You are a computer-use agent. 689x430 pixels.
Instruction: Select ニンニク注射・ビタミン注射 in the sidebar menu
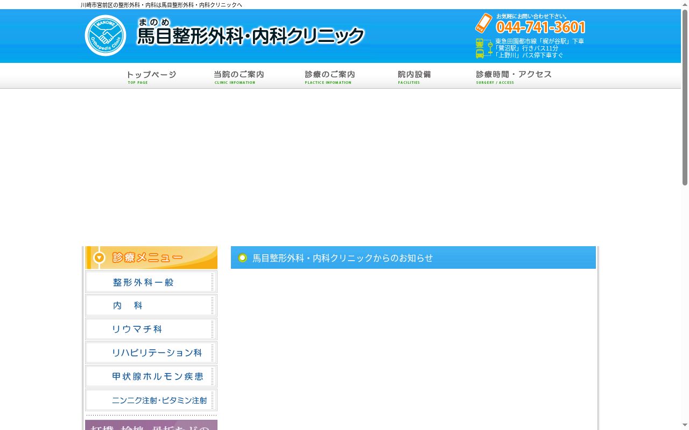151,400
